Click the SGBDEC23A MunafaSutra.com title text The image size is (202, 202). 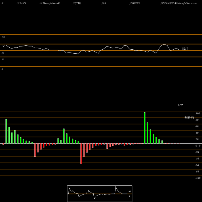pyautogui.click(x=179, y=3)
